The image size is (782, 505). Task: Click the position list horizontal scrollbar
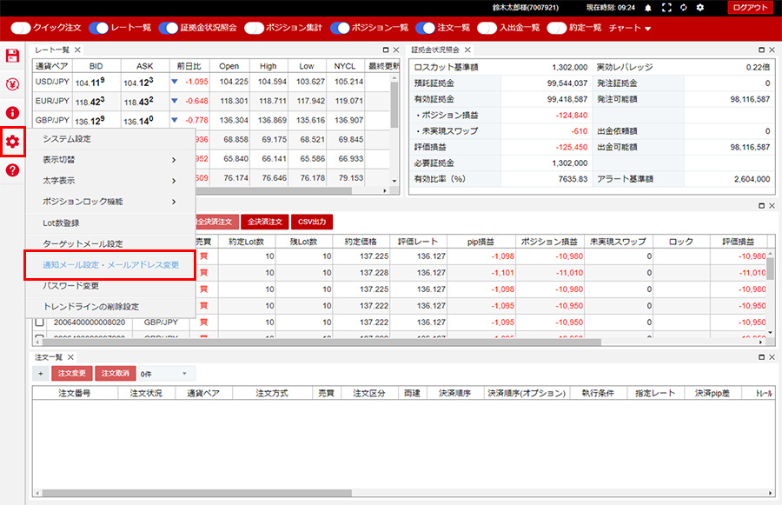[x=321, y=342]
